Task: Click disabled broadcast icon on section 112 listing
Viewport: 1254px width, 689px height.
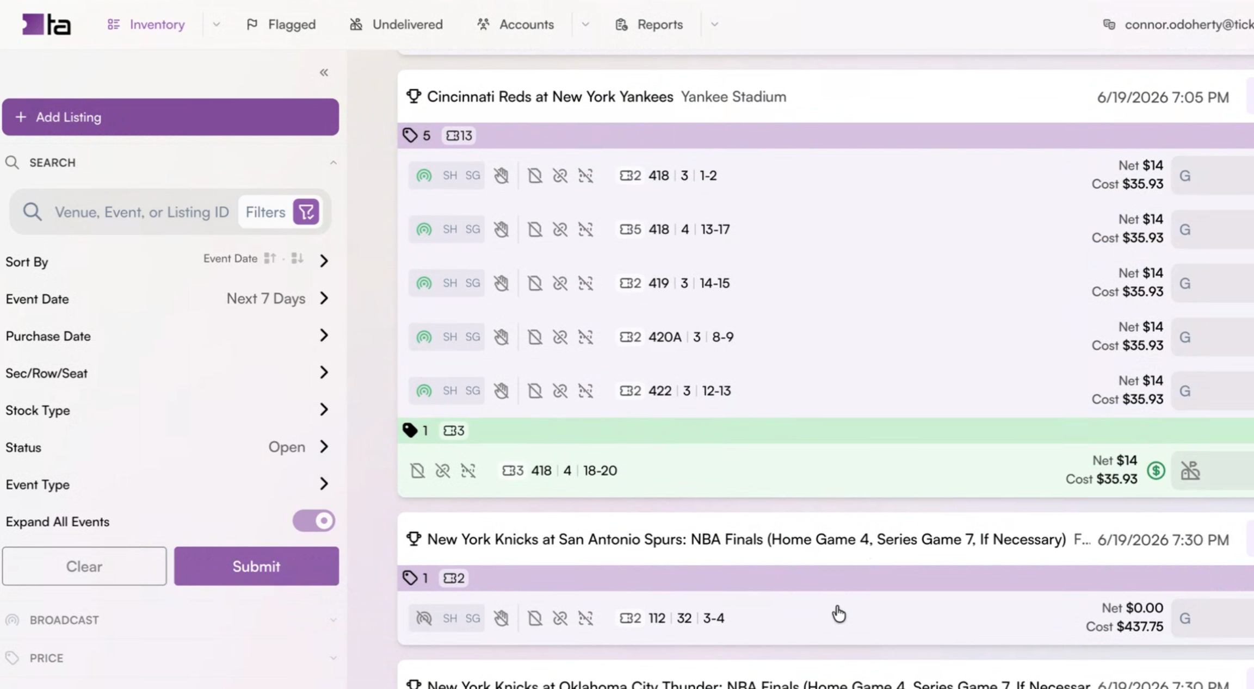Action: click(x=424, y=618)
